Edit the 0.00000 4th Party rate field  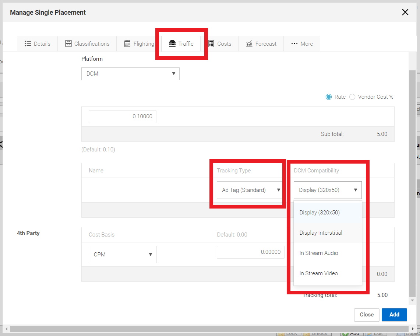pos(250,252)
